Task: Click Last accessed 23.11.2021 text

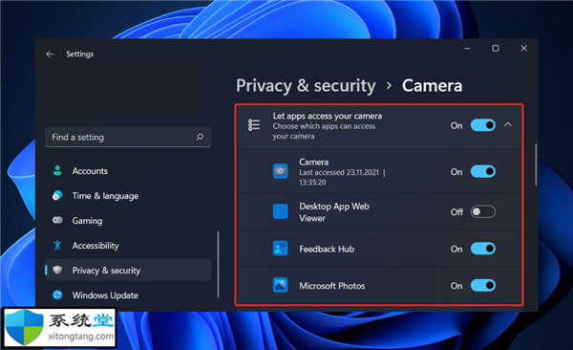Action: click(342, 177)
